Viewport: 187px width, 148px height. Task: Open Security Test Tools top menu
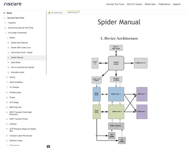pos(115,4)
